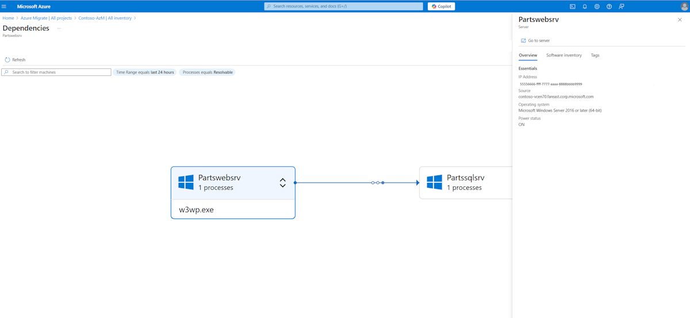Open the notifications bell

(x=585, y=6)
